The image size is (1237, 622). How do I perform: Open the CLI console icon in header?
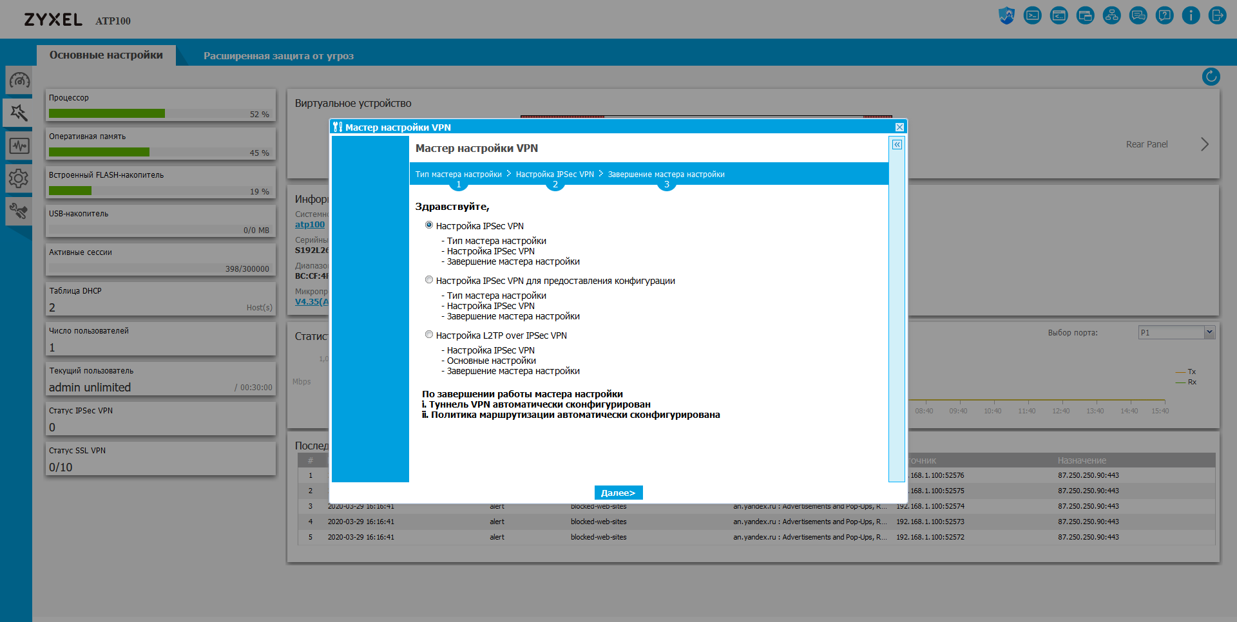click(1032, 15)
